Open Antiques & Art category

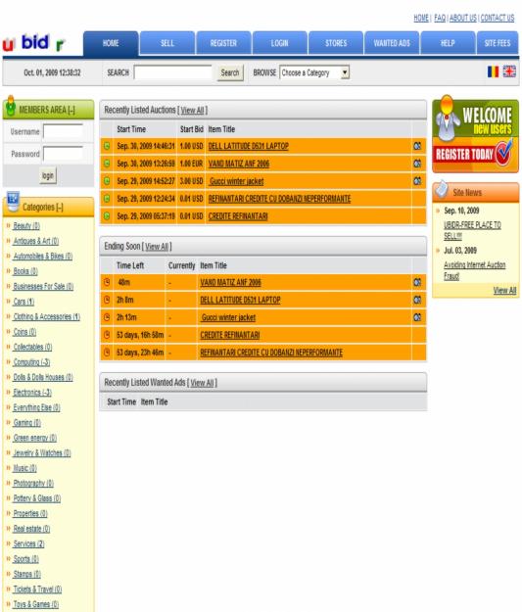point(36,241)
